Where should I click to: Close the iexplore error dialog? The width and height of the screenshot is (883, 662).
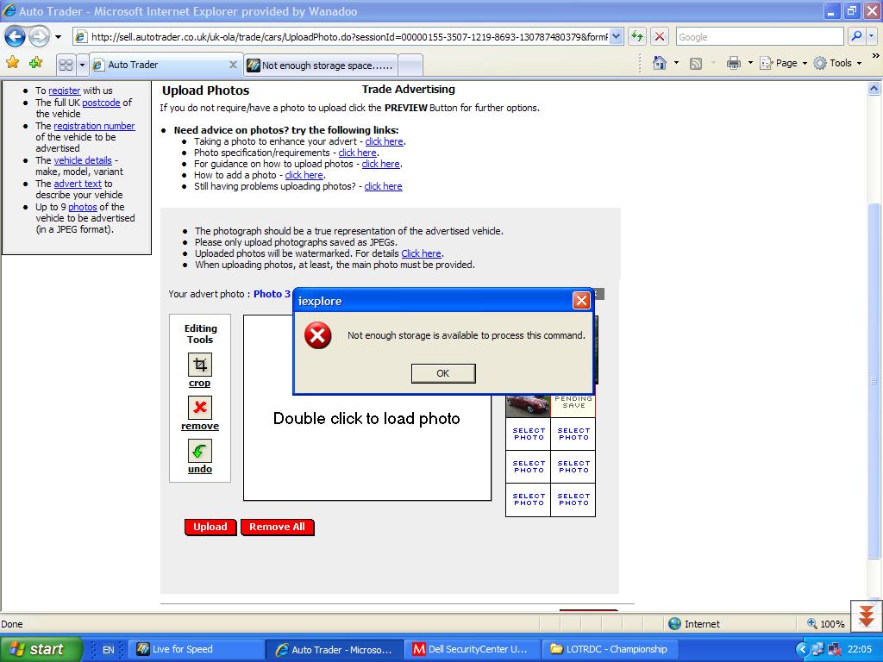(x=581, y=301)
